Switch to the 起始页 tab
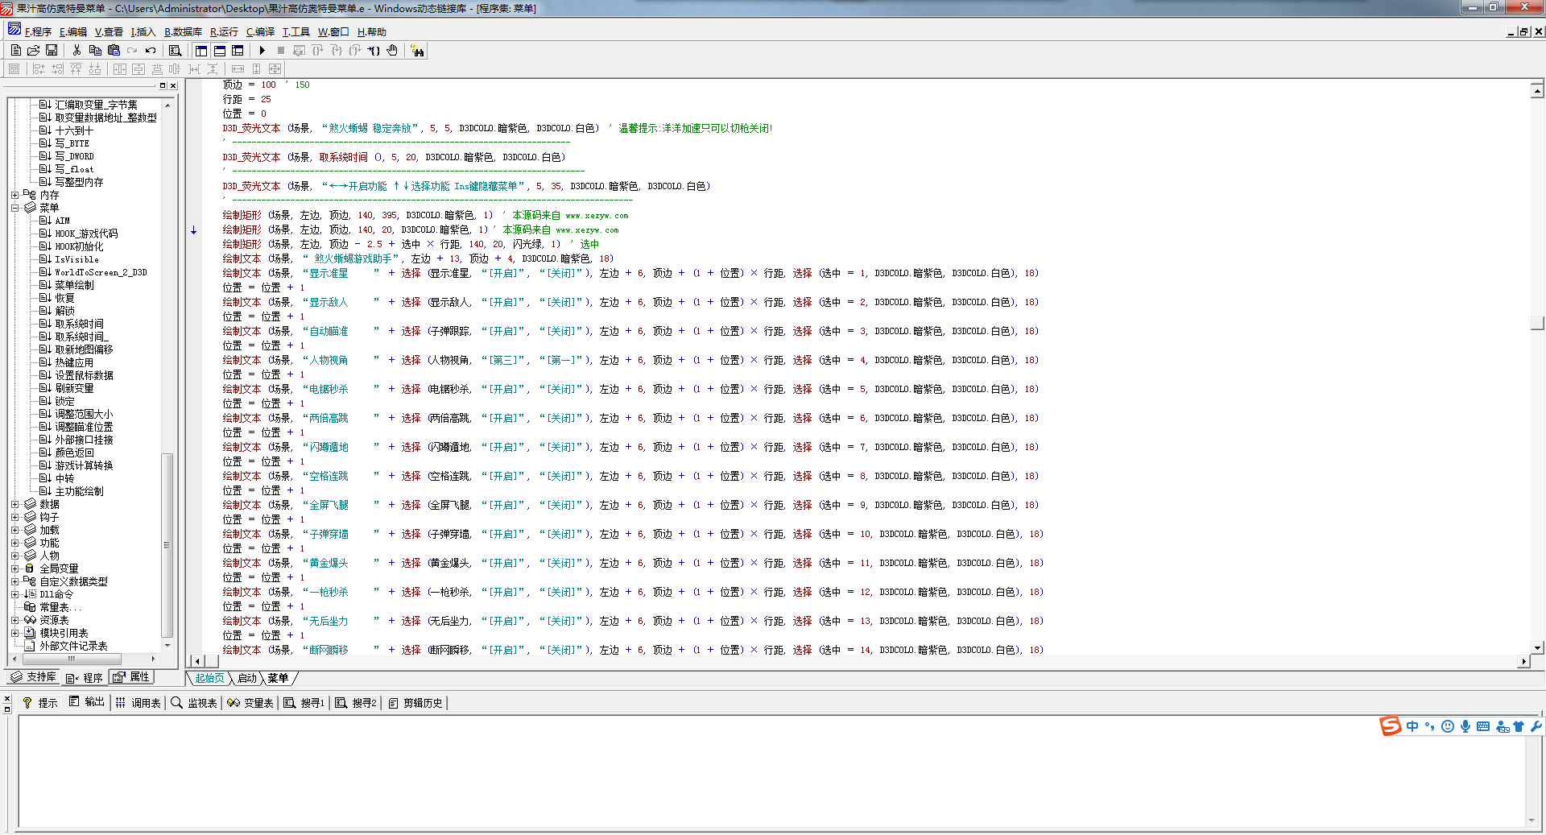Image resolution: width=1546 pixels, height=835 pixels. point(209,678)
